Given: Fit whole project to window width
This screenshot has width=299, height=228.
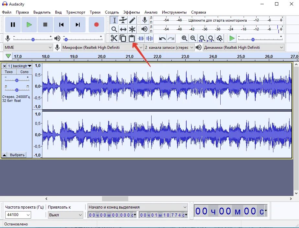Looking at the screenshot, I should [211, 38].
